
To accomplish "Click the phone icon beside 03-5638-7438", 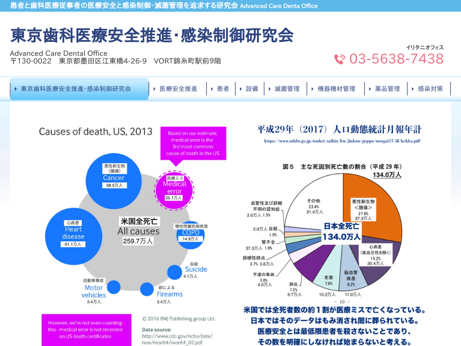I will [x=339, y=59].
